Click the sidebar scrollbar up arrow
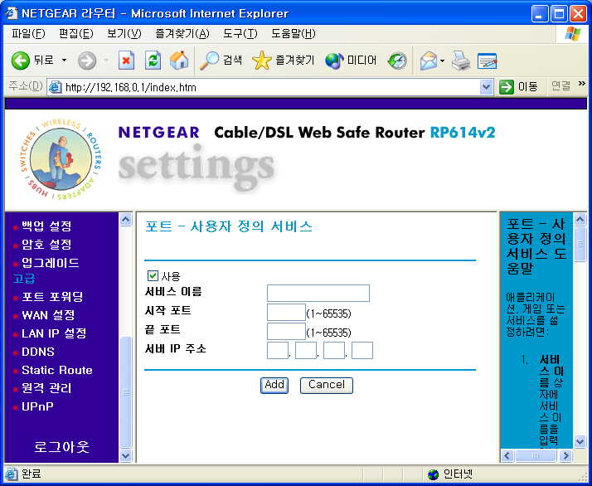The width and height of the screenshot is (592, 486). pyautogui.click(x=126, y=220)
